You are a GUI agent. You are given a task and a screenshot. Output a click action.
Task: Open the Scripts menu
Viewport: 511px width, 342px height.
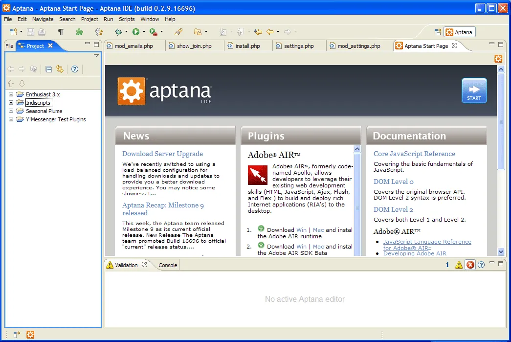click(127, 19)
